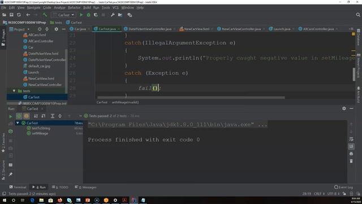Save all using the disk icon

[x=11, y=15]
